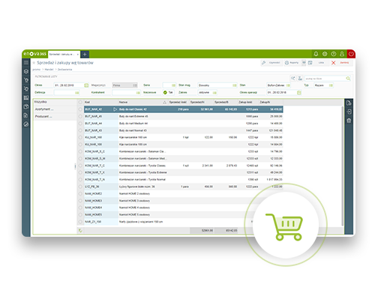Open Stan mag. Dowolny dropdown
The width and height of the screenshot is (375, 287).
(217, 85)
